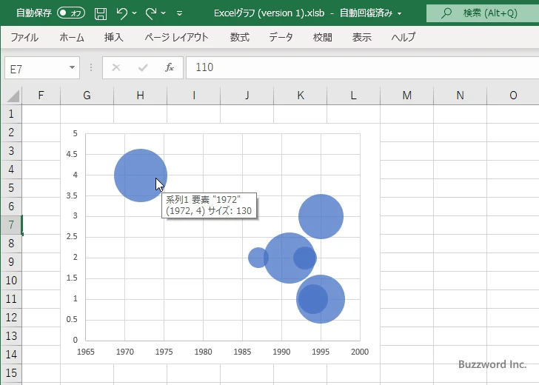This screenshot has height=385, width=539.
Task: Select column G header
Action: point(87,96)
